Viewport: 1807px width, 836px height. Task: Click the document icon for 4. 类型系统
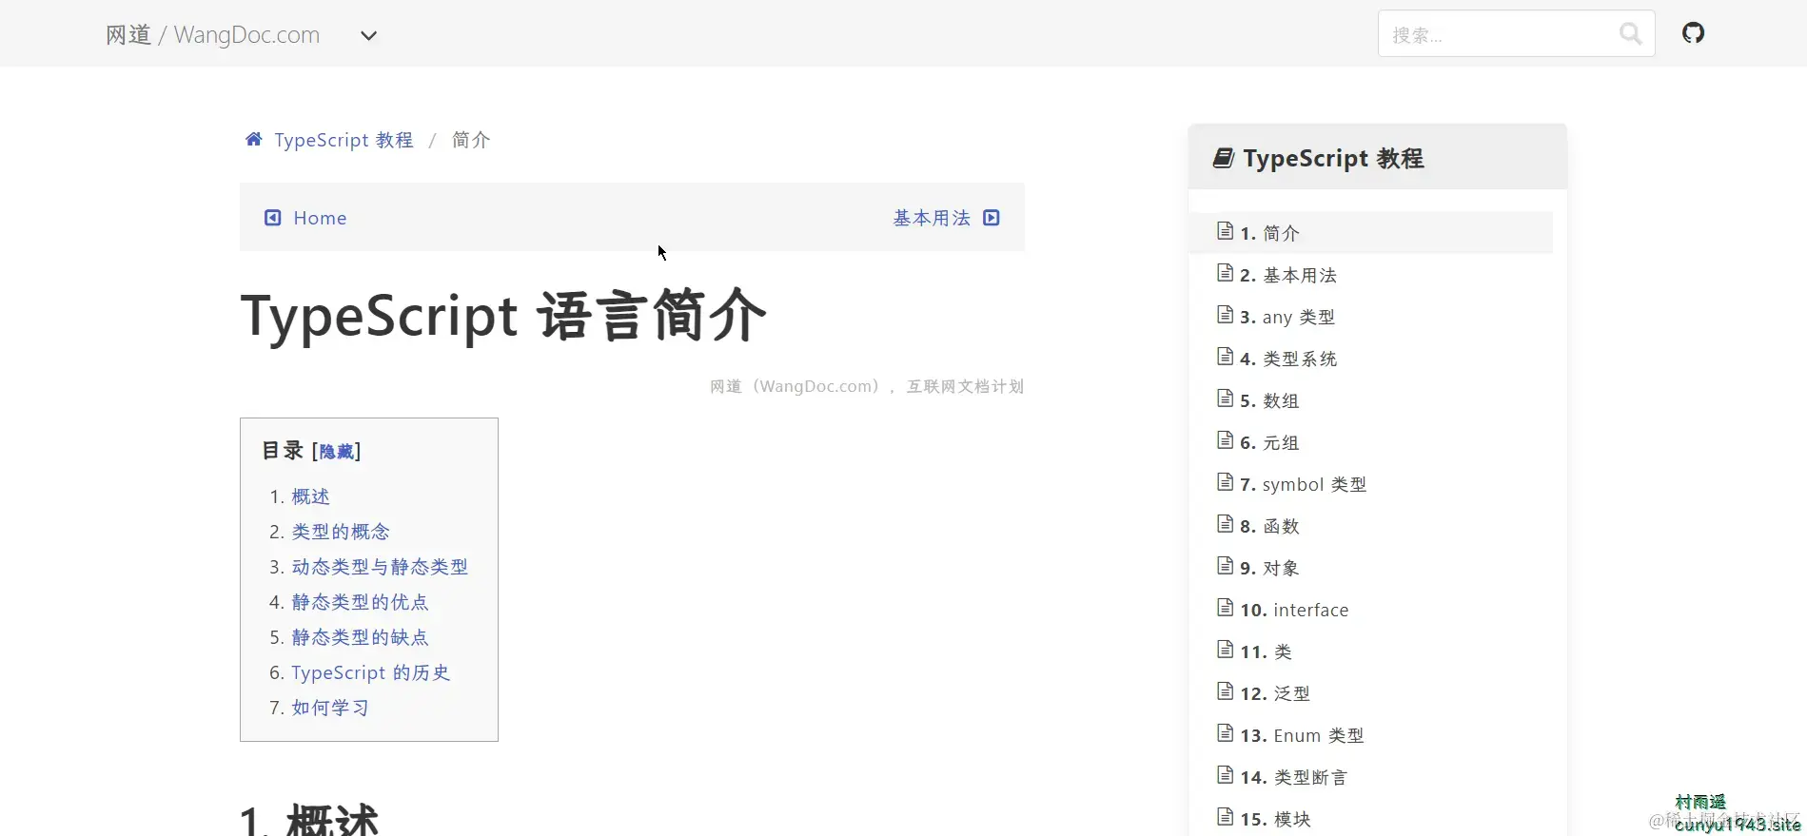tap(1226, 357)
